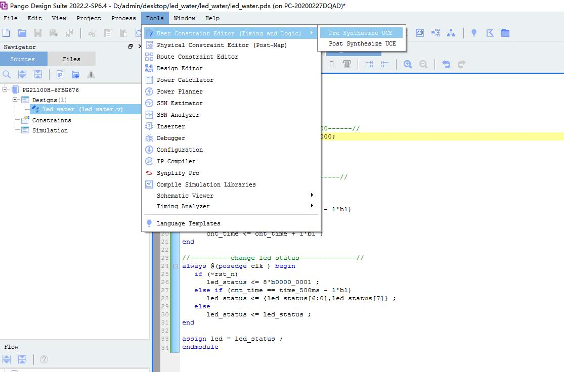Open the Edit menu
564x372 pixels.
34,18
